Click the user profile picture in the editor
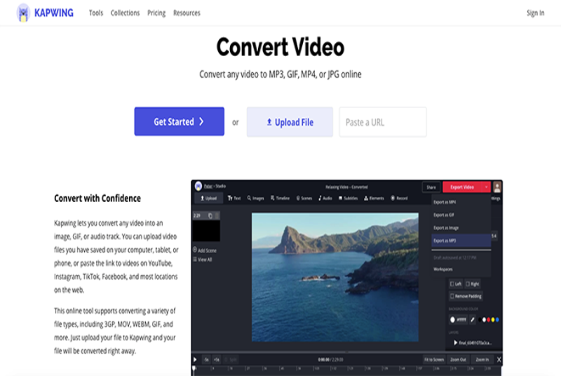The width and height of the screenshot is (561, 376). coord(497,187)
